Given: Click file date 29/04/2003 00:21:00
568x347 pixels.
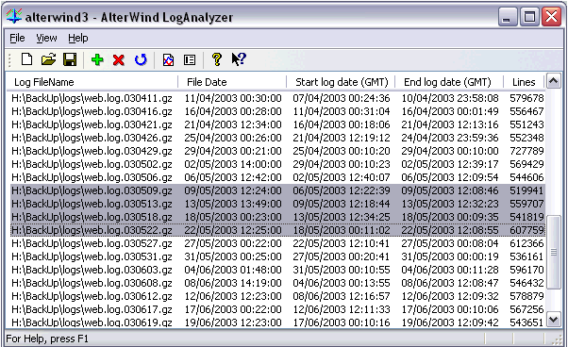Looking at the screenshot, I should (233, 151).
